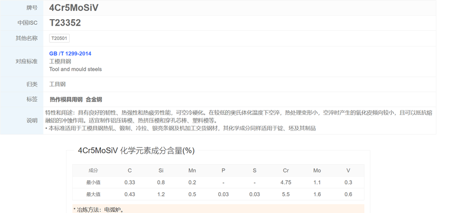Viewport: 471px width, 213px height.
Task: Click the 成分 header cell
Action: (x=93, y=170)
